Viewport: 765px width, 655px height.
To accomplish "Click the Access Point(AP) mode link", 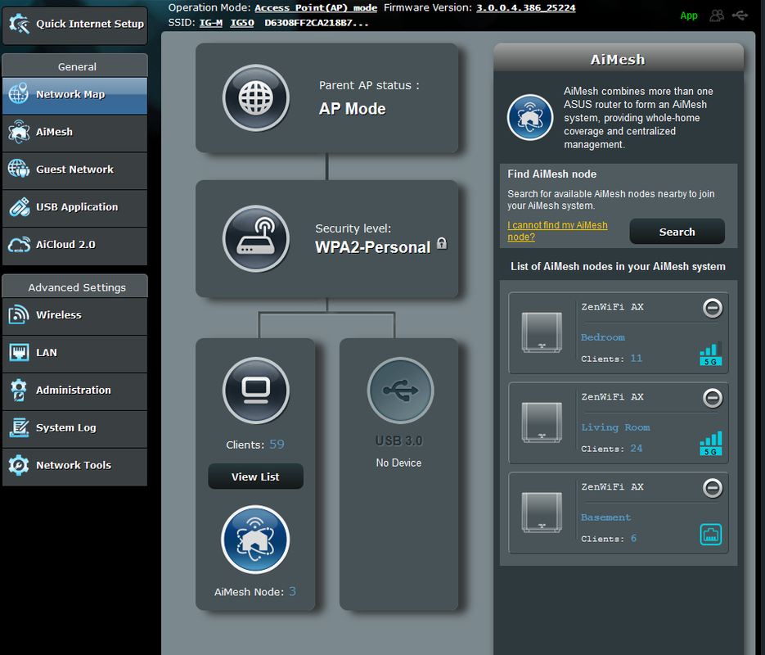I will tap(316, 8).
